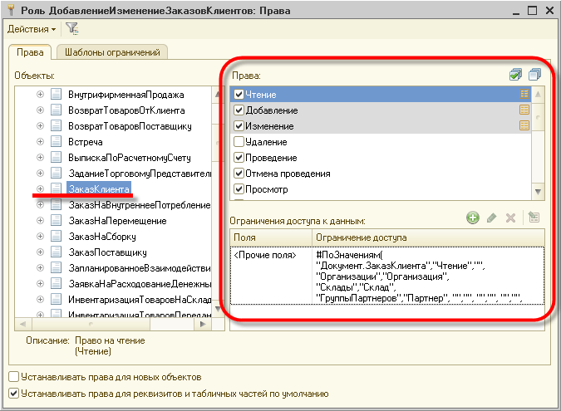Click the set all rights checkmark icon
561x411 pixels.
click(515, 75)
